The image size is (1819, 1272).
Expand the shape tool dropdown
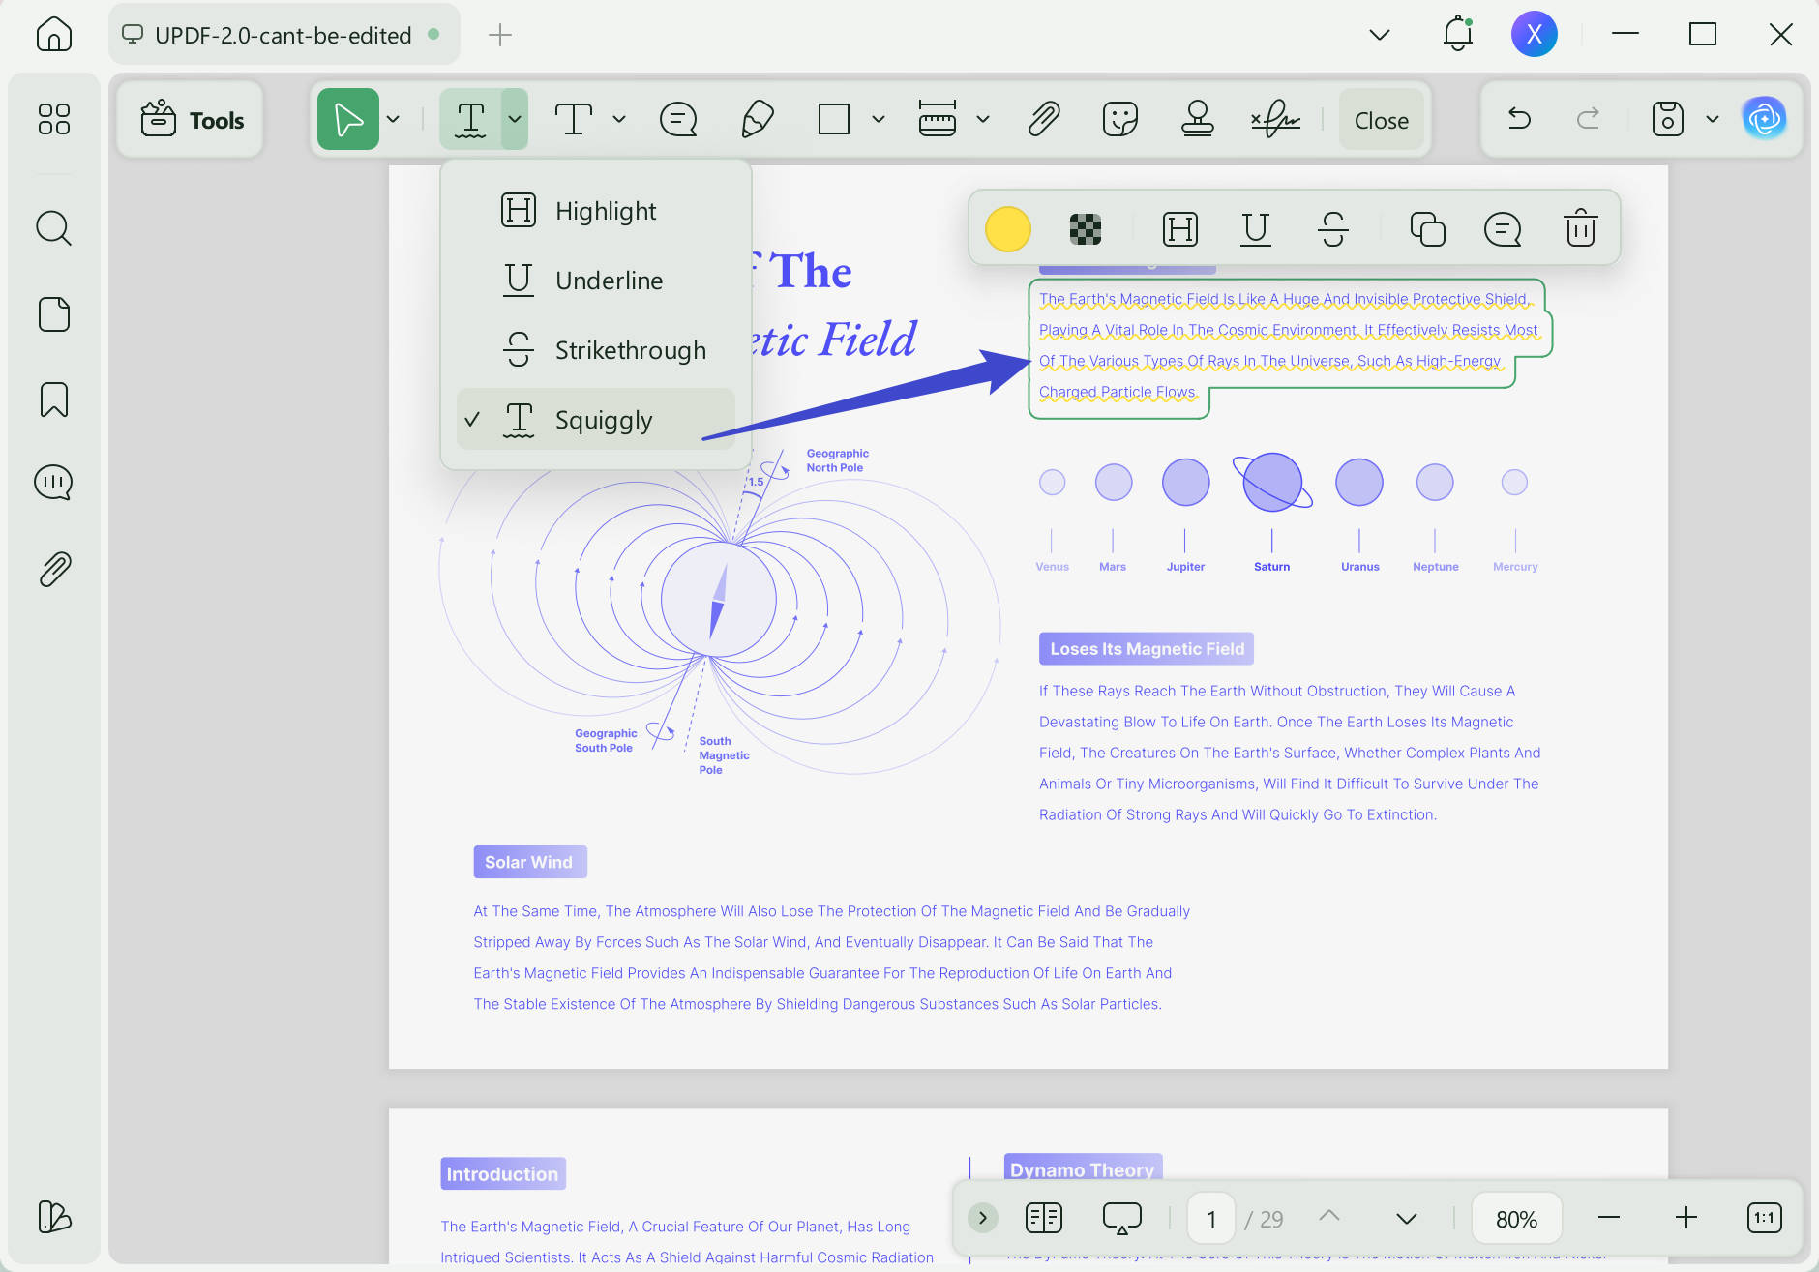(x=879, y=120)
